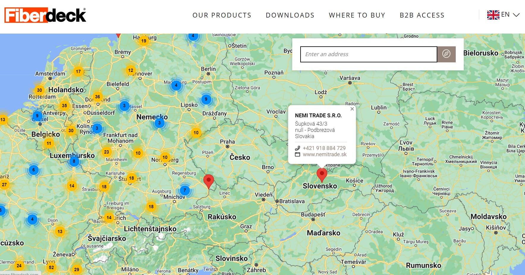Click the phone icon in the popup

coord(298,148)
